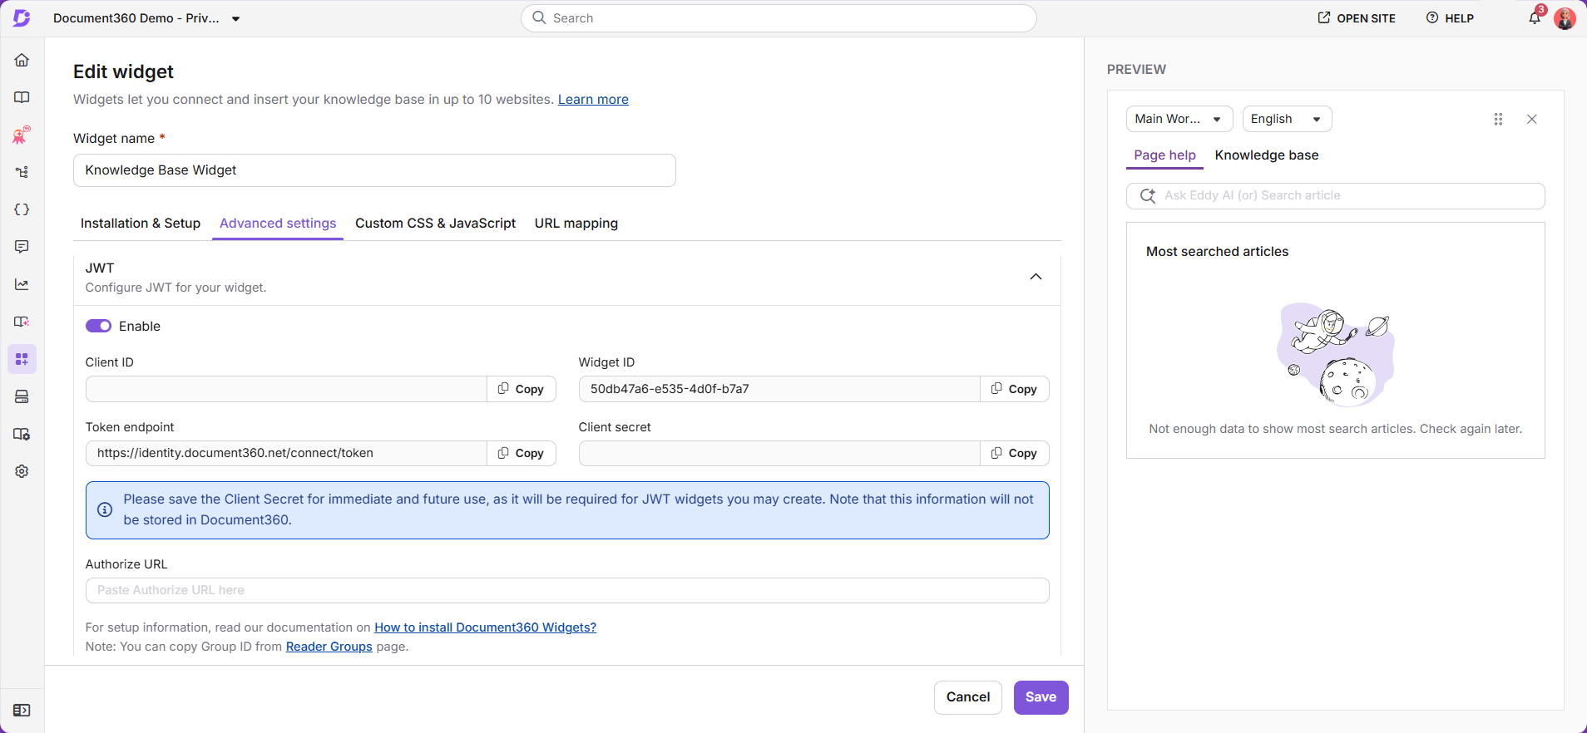1587x733 pixels.
Task: Click HELP in the top bar
Action: (x=1450, y=18)
